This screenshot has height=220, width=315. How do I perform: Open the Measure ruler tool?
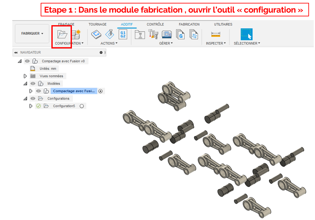click(x=216, y=34)
